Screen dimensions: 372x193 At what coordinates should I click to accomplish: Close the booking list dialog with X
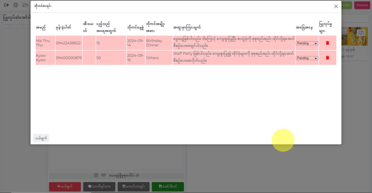[x=336, y=6]
